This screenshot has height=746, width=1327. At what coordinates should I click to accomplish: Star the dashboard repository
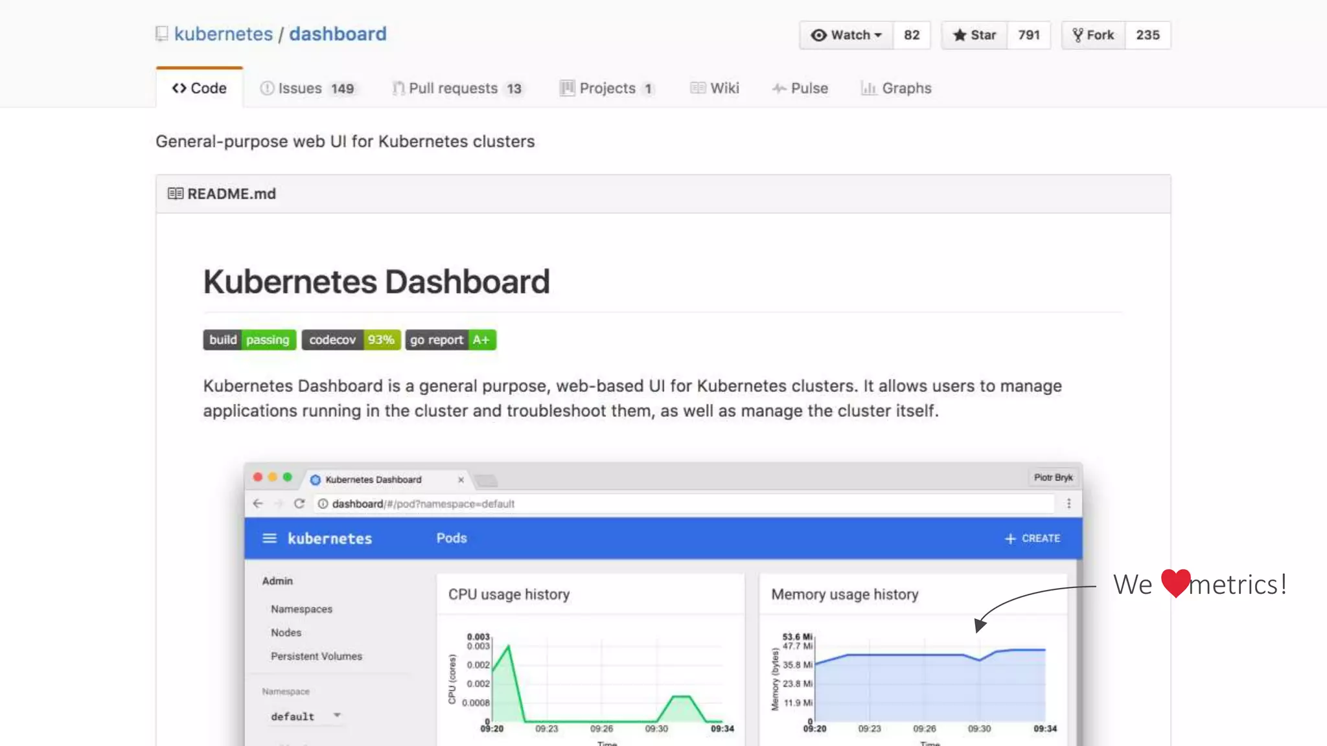975,35
